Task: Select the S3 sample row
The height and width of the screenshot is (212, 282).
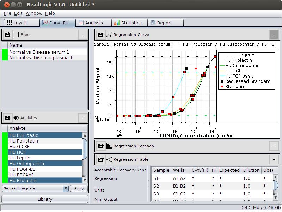Action: [212, 194]
